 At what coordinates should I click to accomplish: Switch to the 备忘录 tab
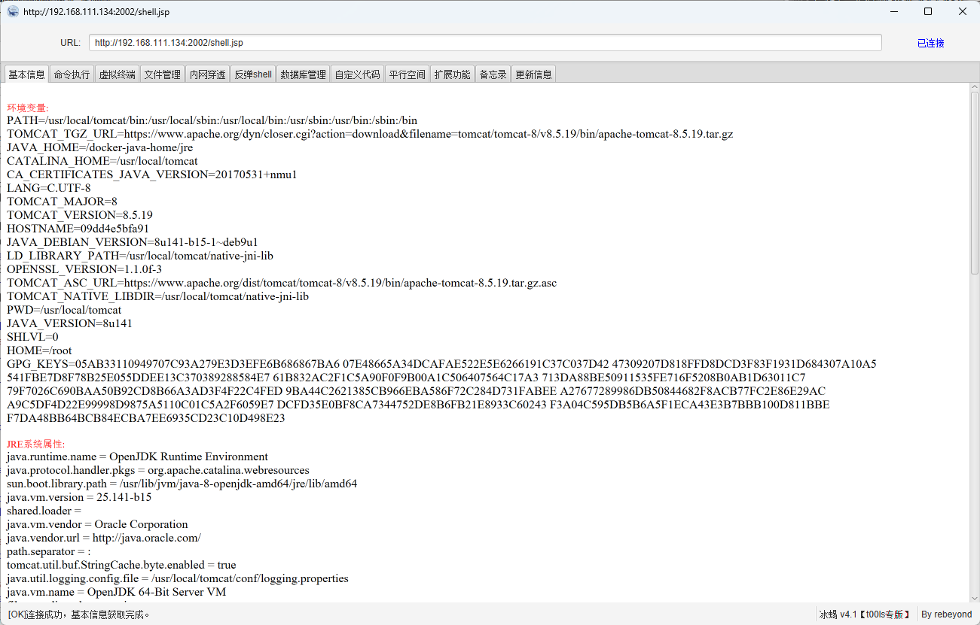[493, 74]
